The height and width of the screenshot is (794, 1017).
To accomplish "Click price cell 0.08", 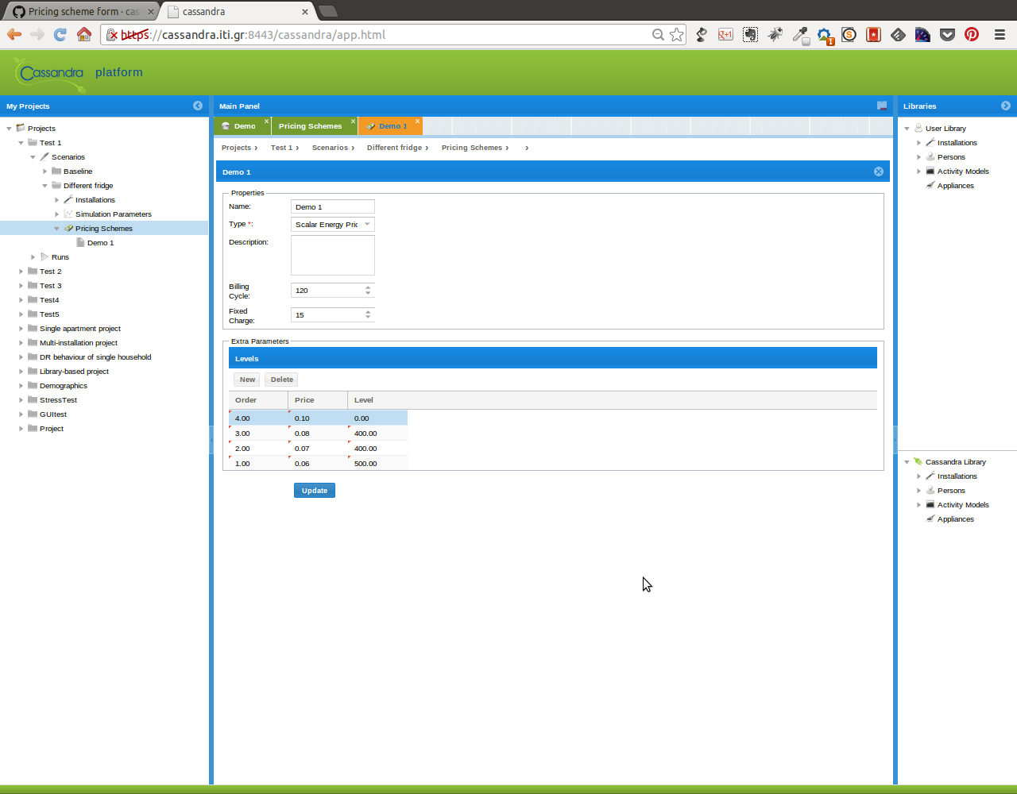I will click(x=318, y=434).
